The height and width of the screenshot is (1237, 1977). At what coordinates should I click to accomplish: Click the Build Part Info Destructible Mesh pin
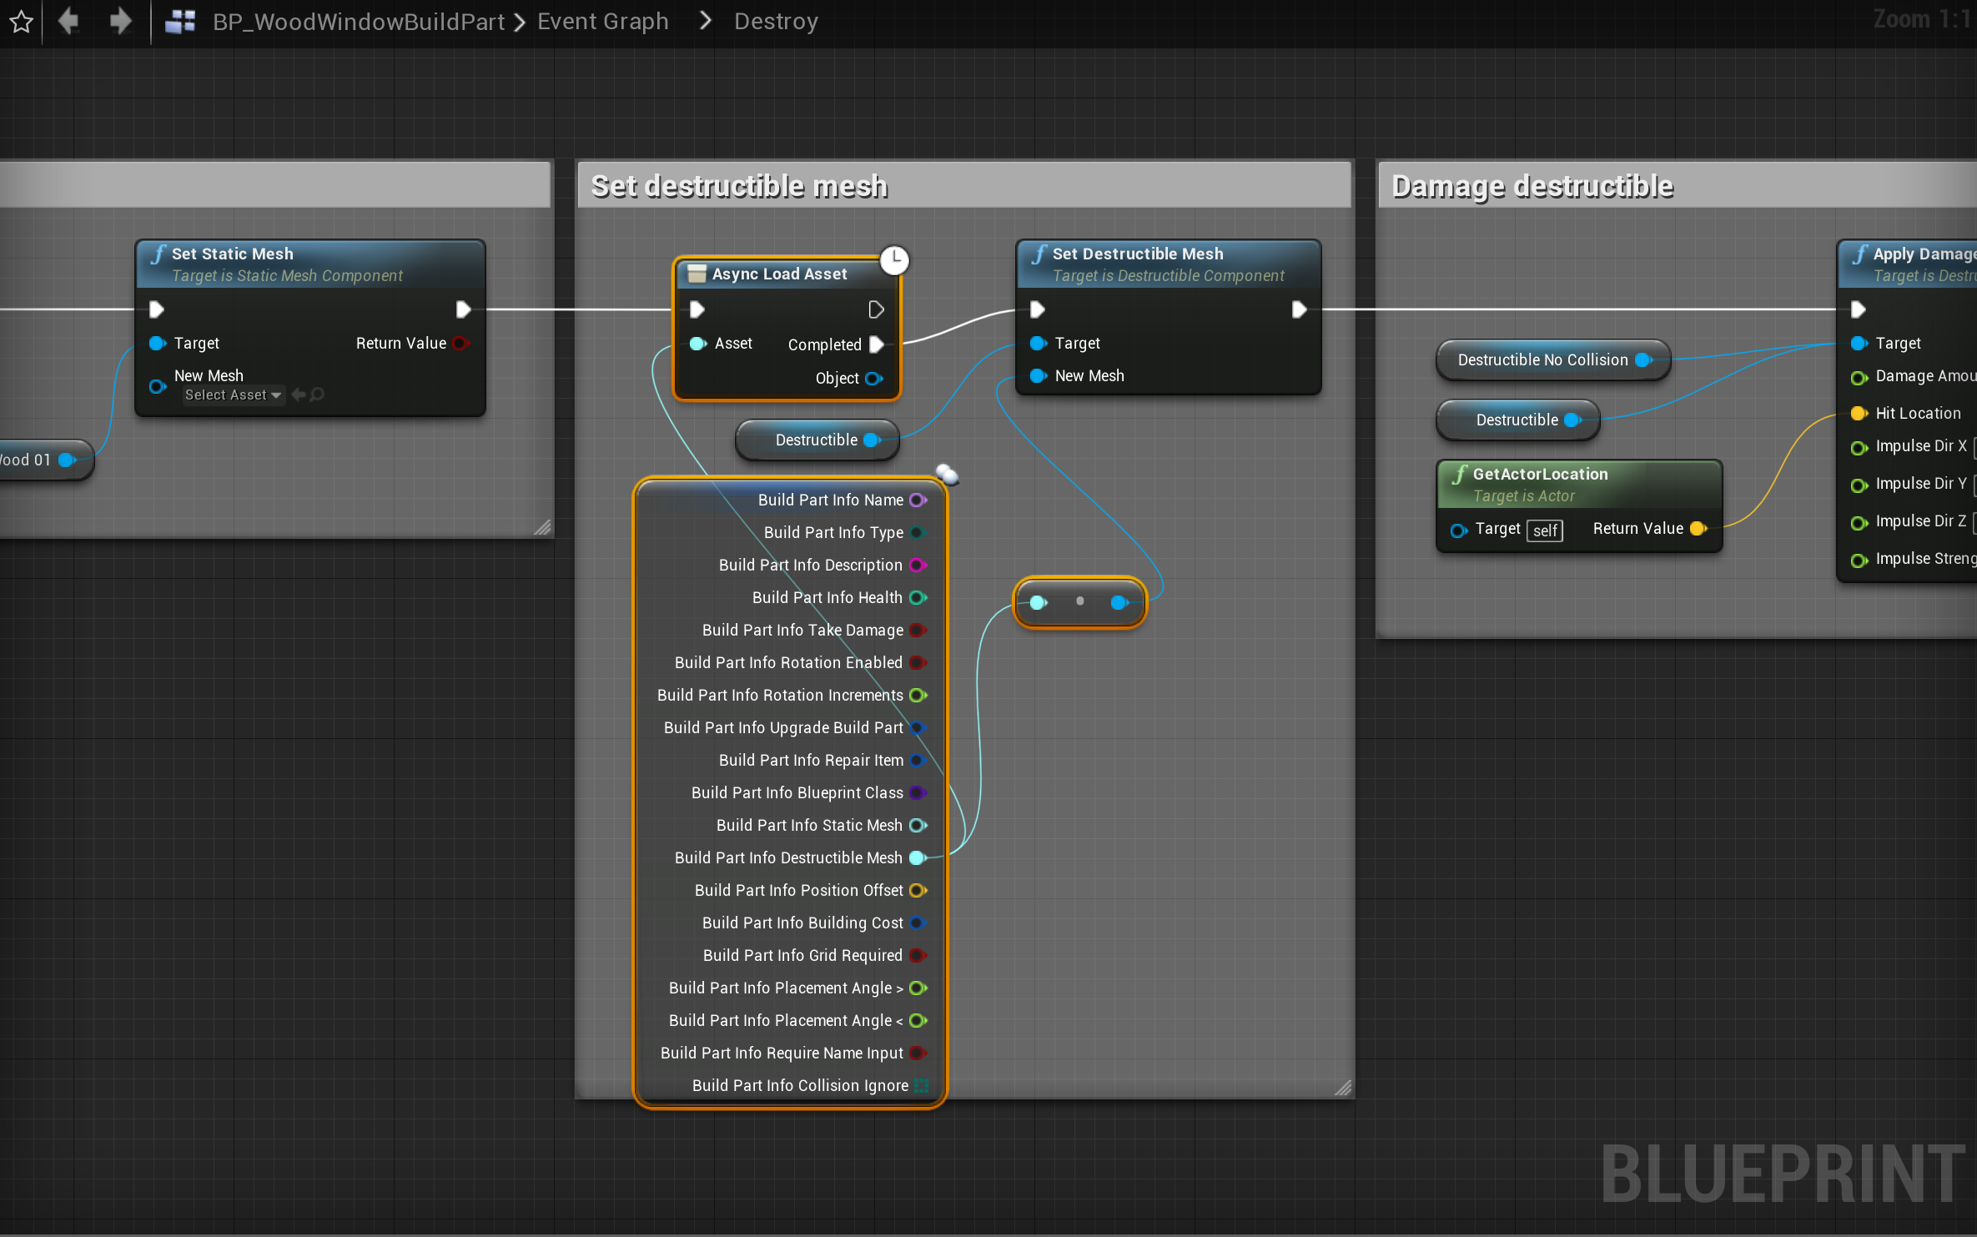(917, 857)
